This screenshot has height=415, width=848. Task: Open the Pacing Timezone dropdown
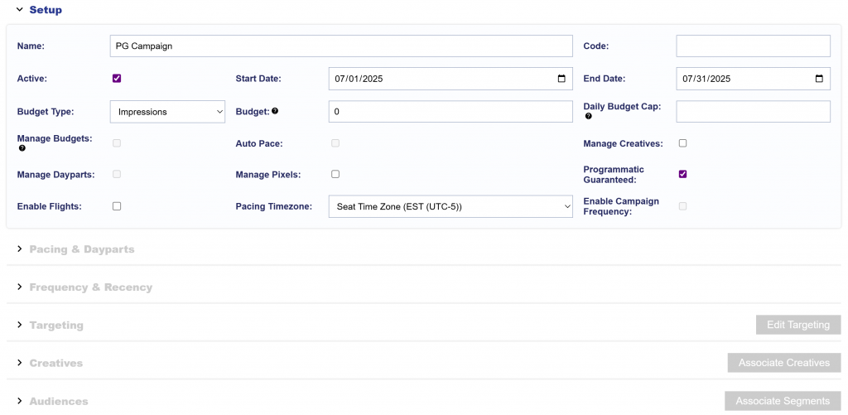coord(450,207)
